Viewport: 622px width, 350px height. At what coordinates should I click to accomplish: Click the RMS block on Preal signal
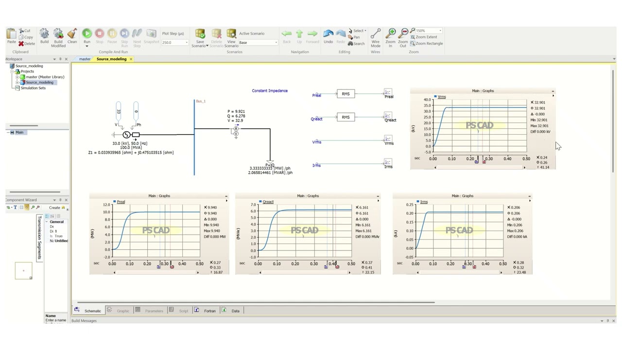(x=346, y=94)
